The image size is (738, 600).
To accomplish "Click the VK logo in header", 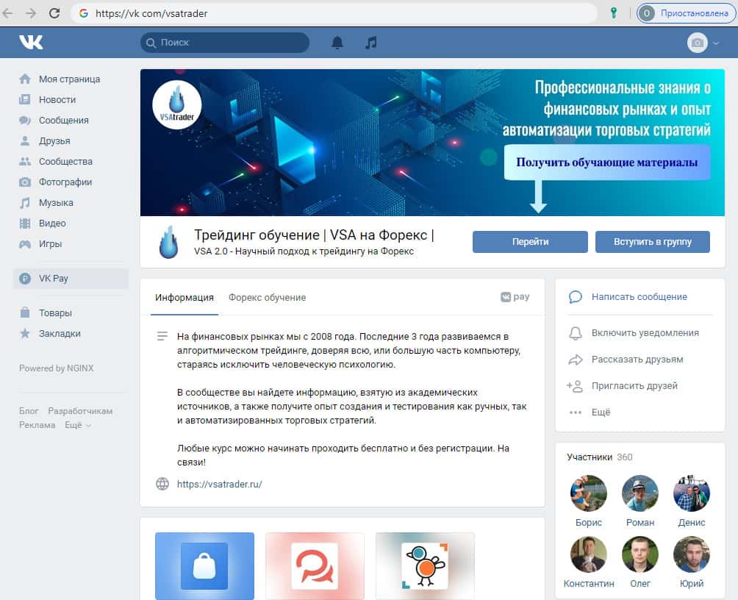I will click(x=31, y=43).
